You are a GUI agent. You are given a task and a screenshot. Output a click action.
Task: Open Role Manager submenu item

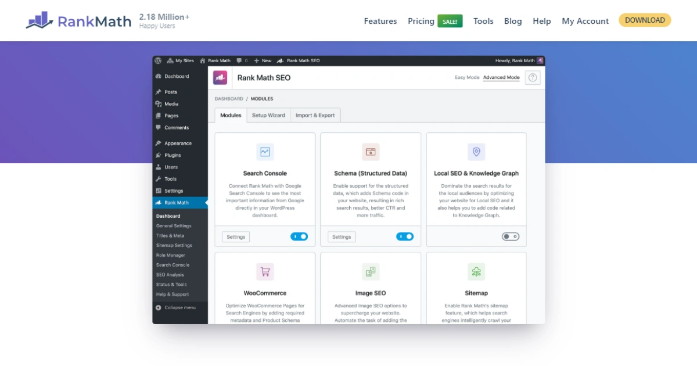pos(171,256)
